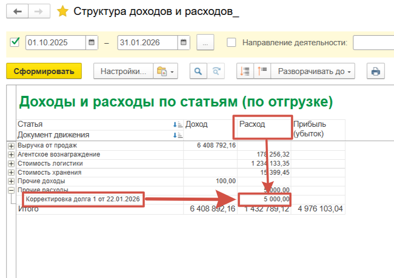Open the Настройки... button
Image resolution: width=394 pixels, height=278 pixels.
tap(123, 71)
